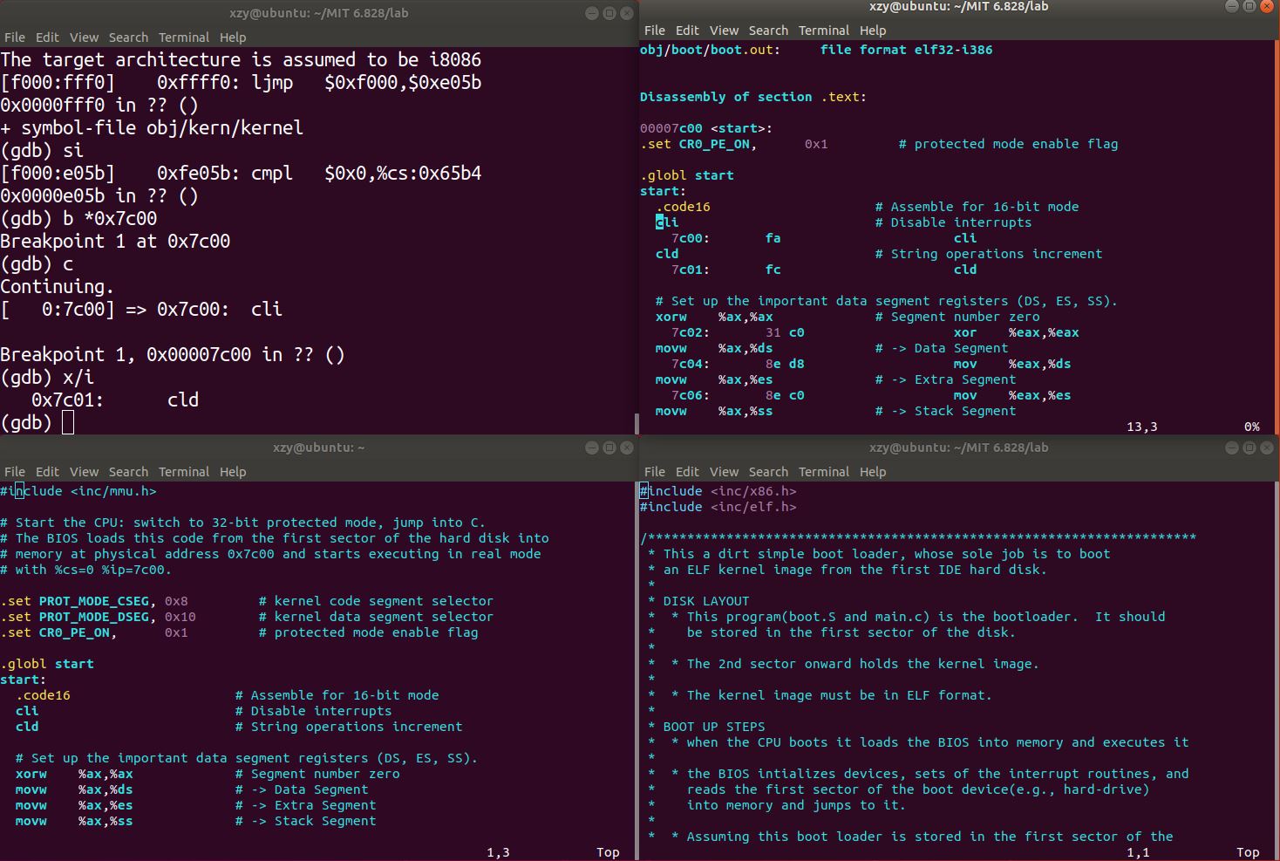Screen dimensions: 1280x861
Task: Click the empty gdb prompt cursor box
Action: coord(68,422)
